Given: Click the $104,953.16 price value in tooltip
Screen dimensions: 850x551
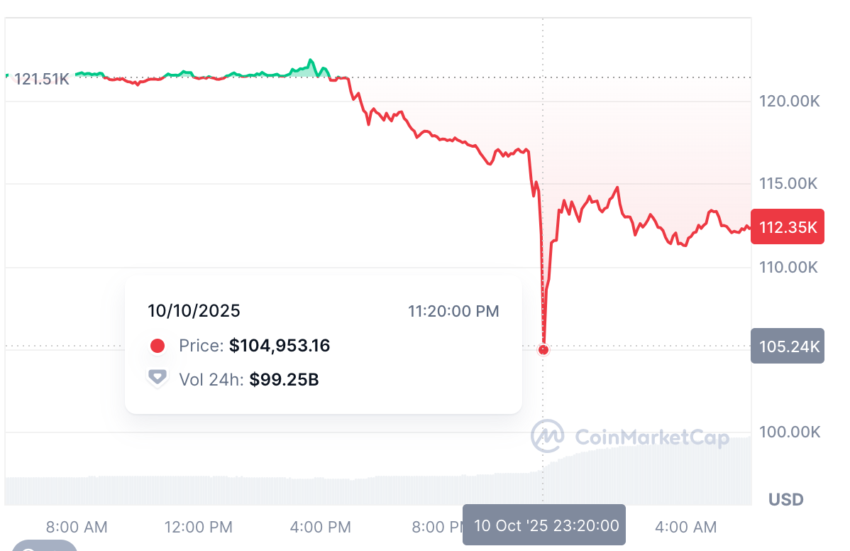Looking at the screenshot, I should tap(280, 346).
